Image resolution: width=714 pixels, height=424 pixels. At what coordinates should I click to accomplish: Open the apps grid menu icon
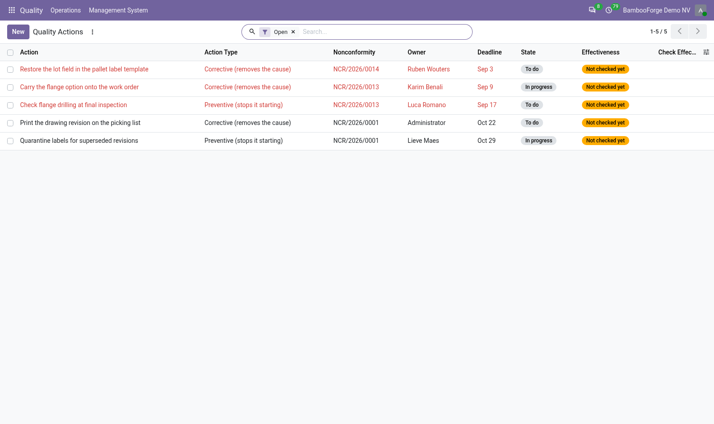[x=12, y=10]
